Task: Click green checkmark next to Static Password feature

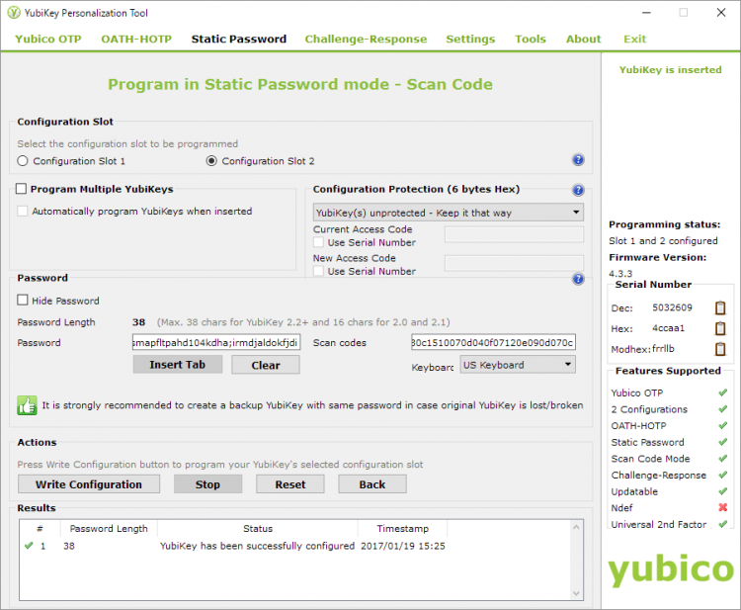Action: [722, 442]
